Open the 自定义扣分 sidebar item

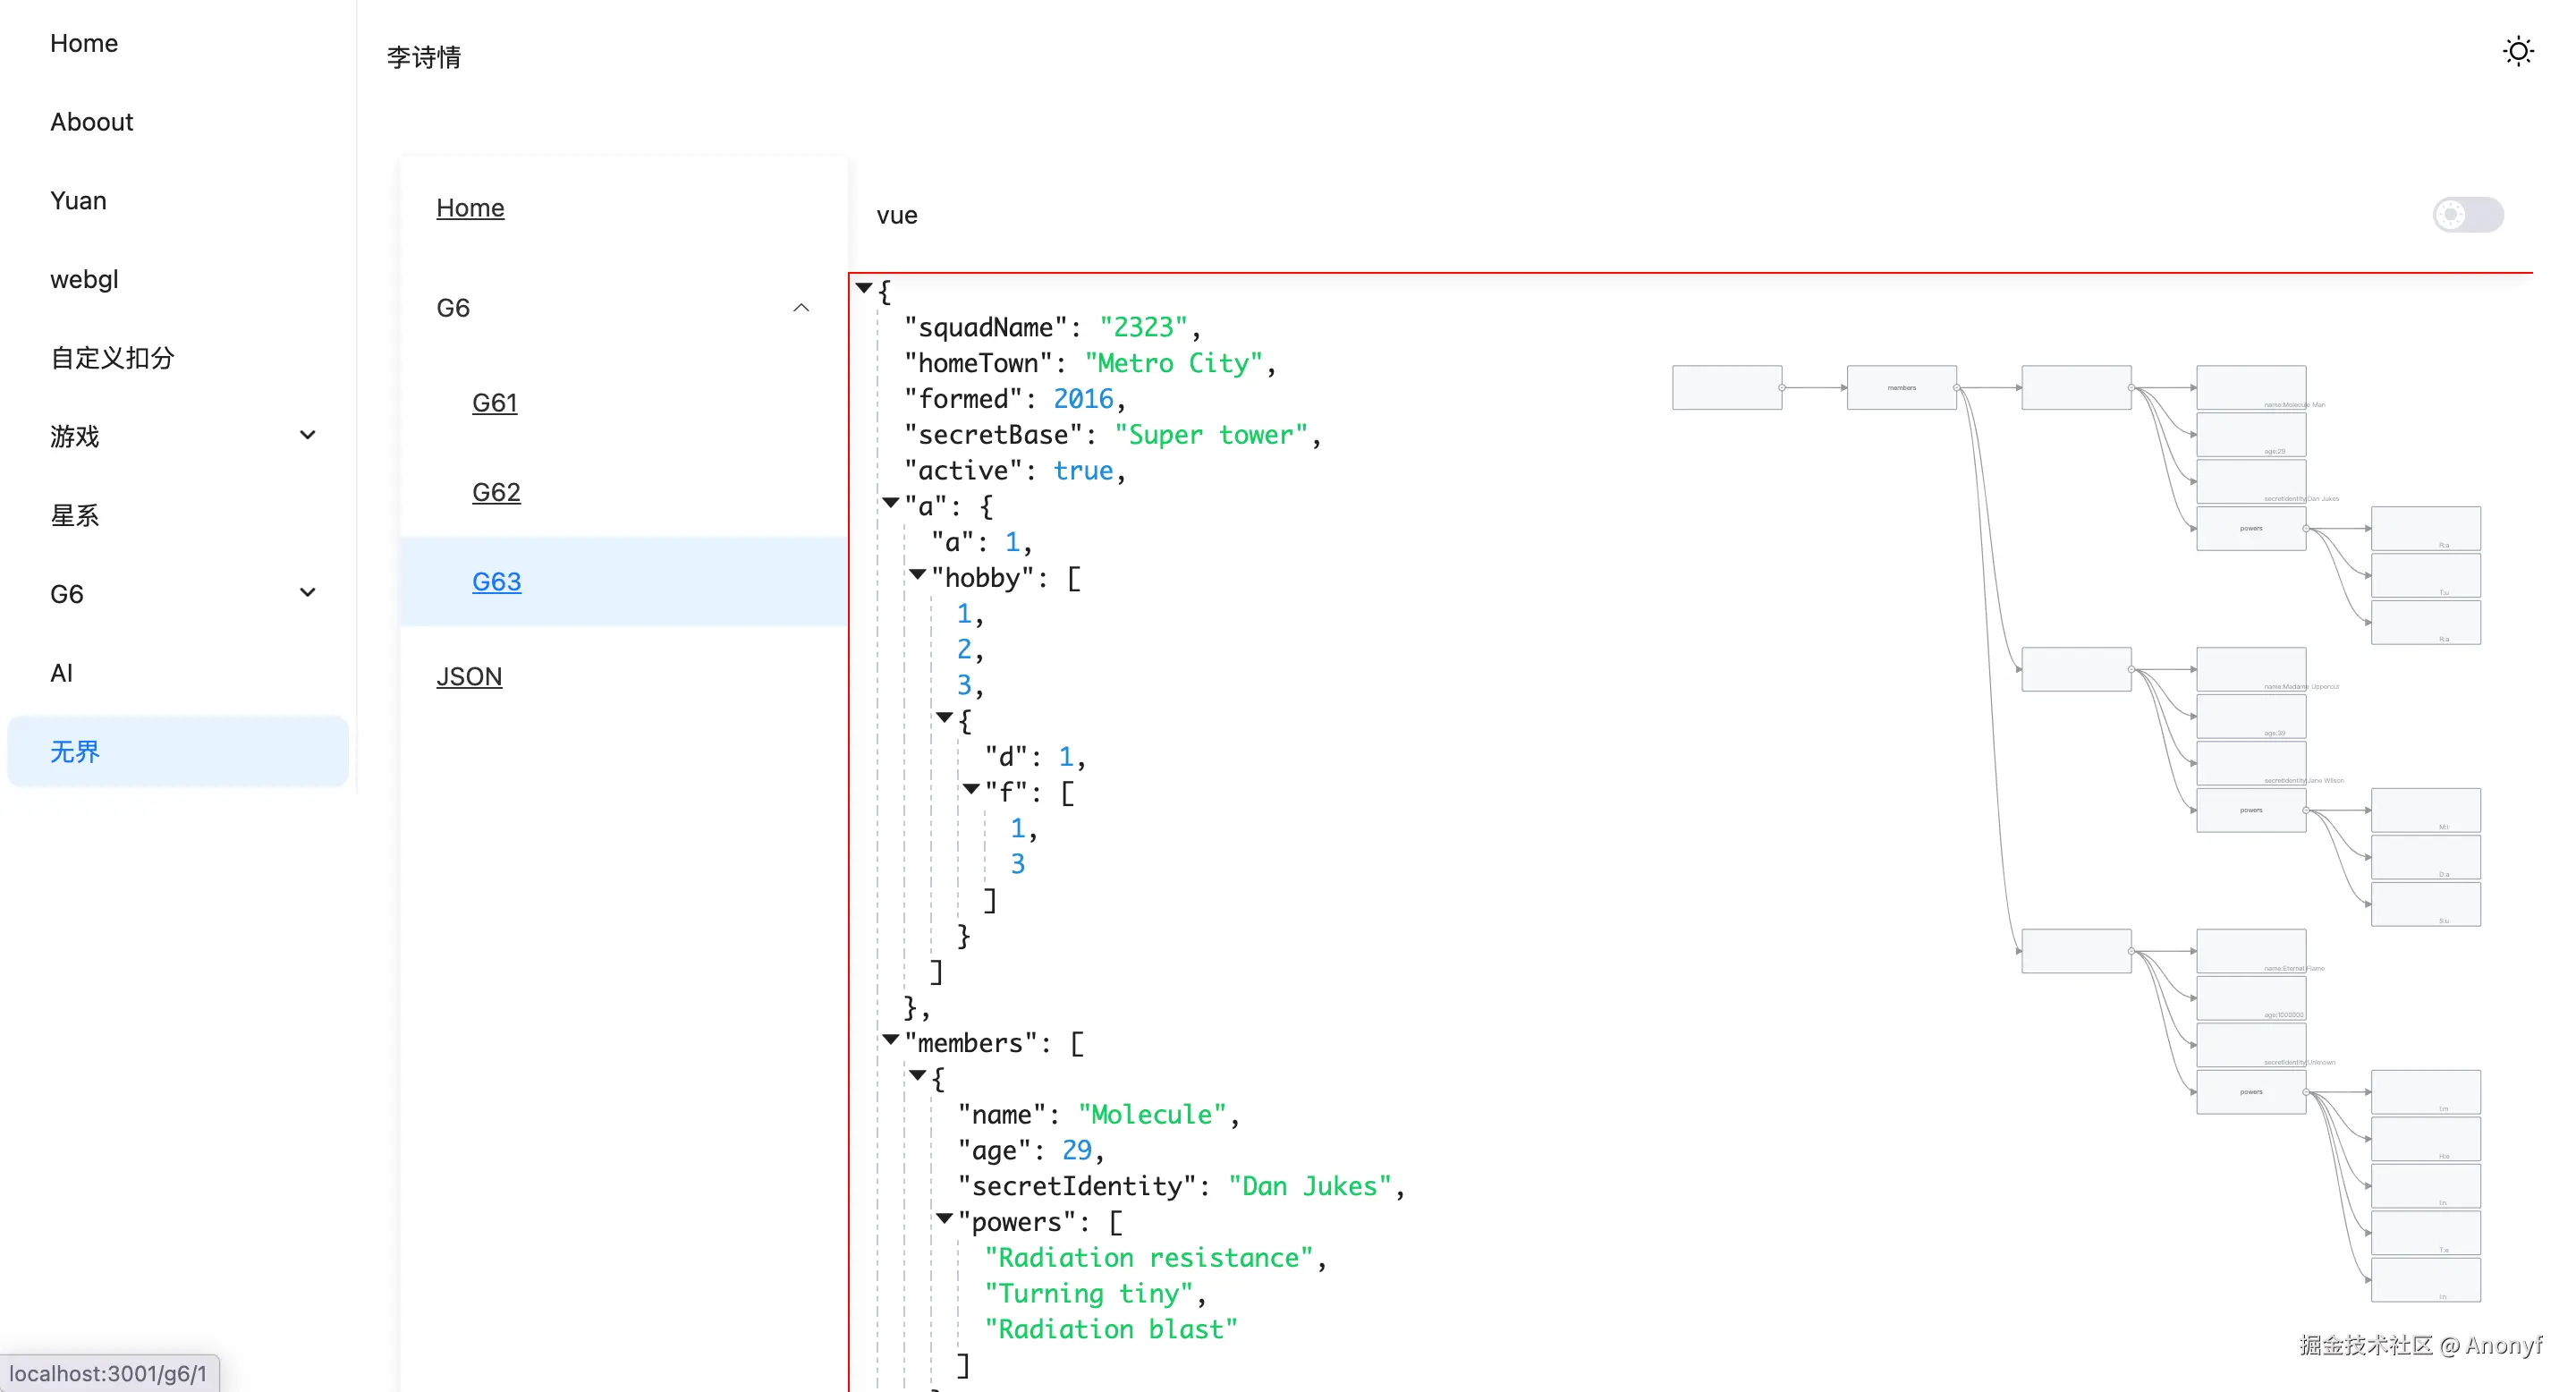pos(112,358)
